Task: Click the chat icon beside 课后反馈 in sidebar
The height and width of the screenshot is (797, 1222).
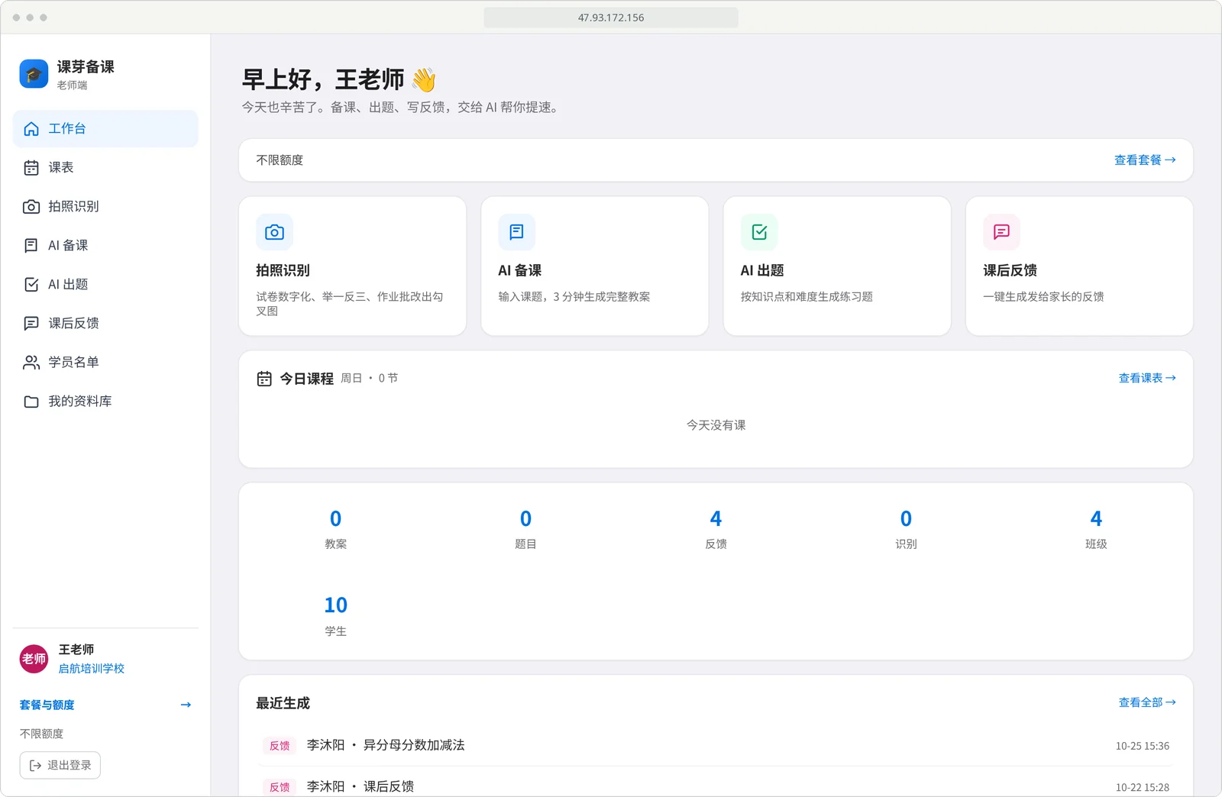Action: [31, 324]
